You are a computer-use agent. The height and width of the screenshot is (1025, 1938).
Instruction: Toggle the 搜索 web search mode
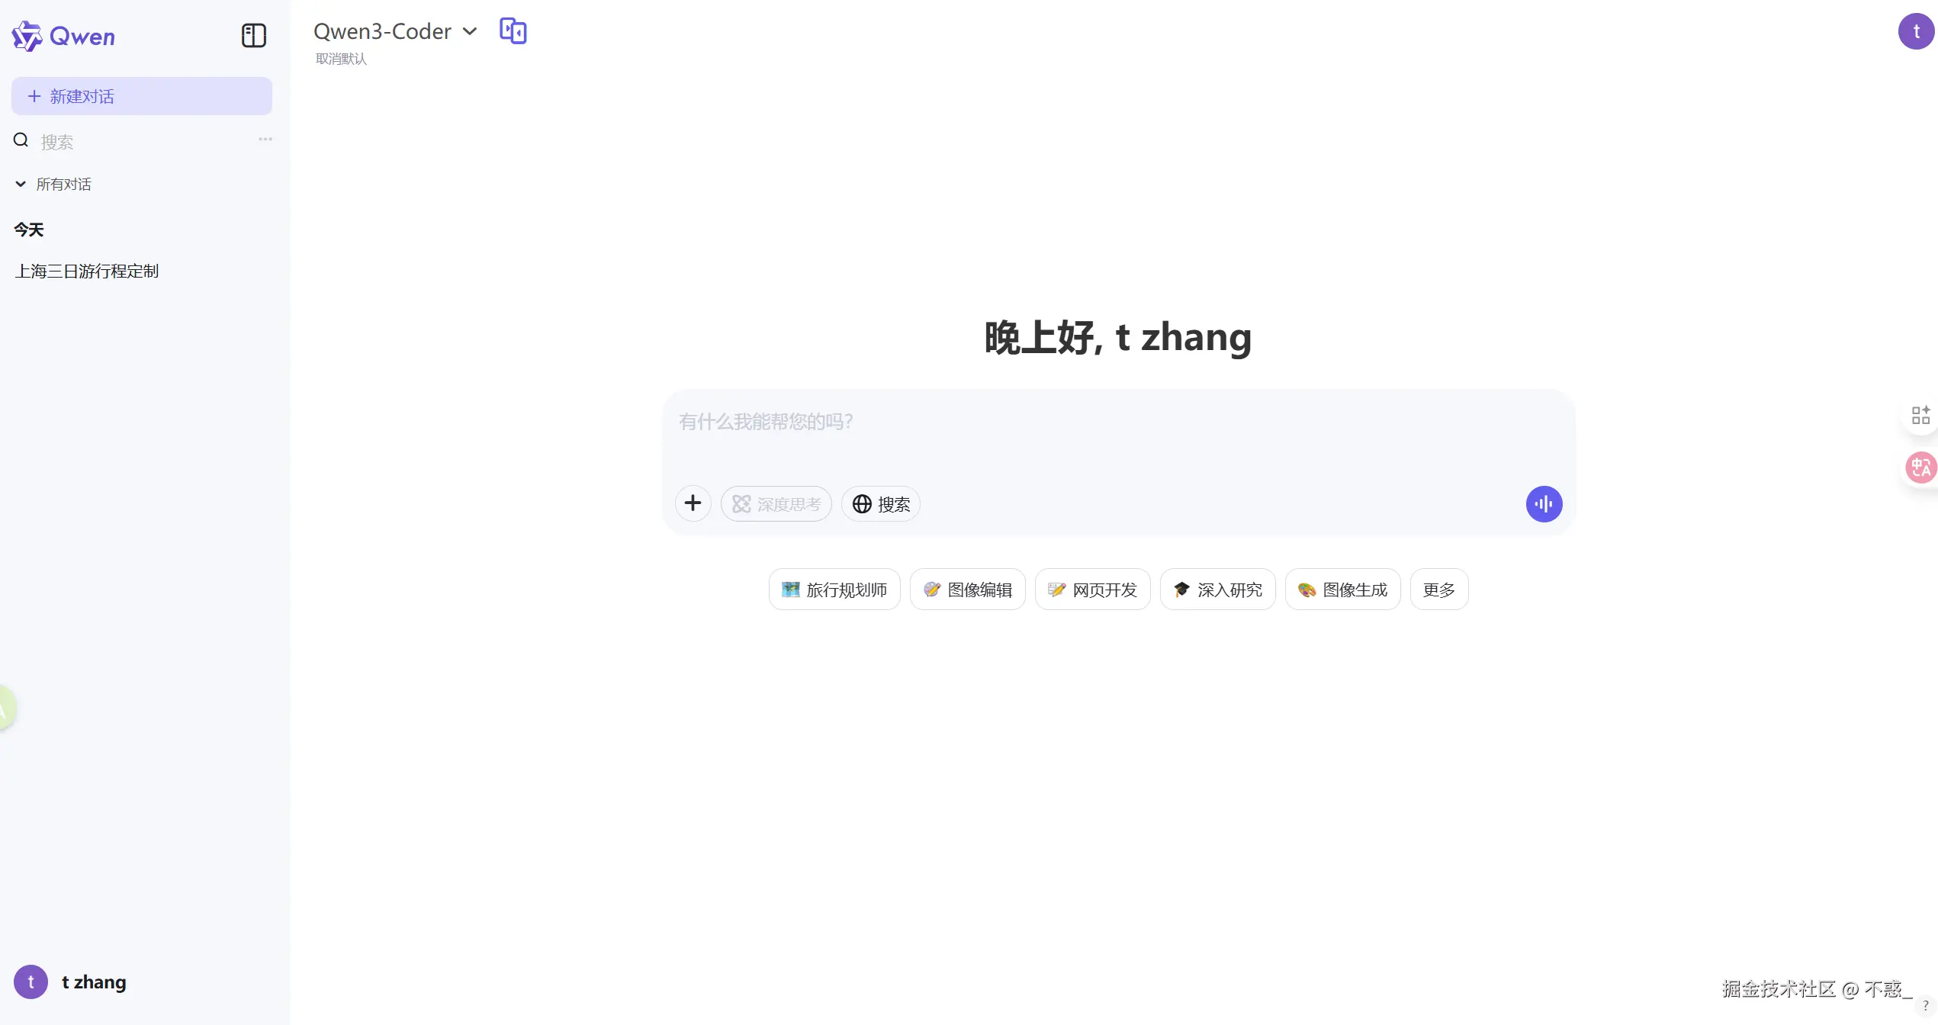pyautogui.click(x=880, y=503)
